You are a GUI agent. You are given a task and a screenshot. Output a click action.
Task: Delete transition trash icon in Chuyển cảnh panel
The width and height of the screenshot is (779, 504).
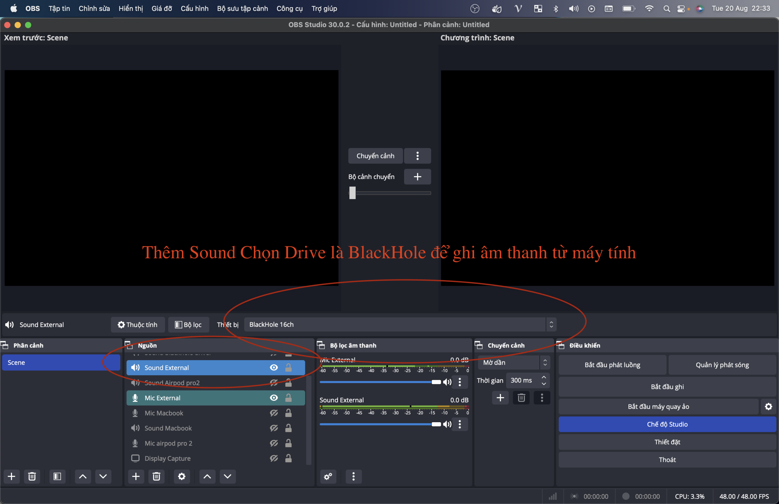coord(521,398)
